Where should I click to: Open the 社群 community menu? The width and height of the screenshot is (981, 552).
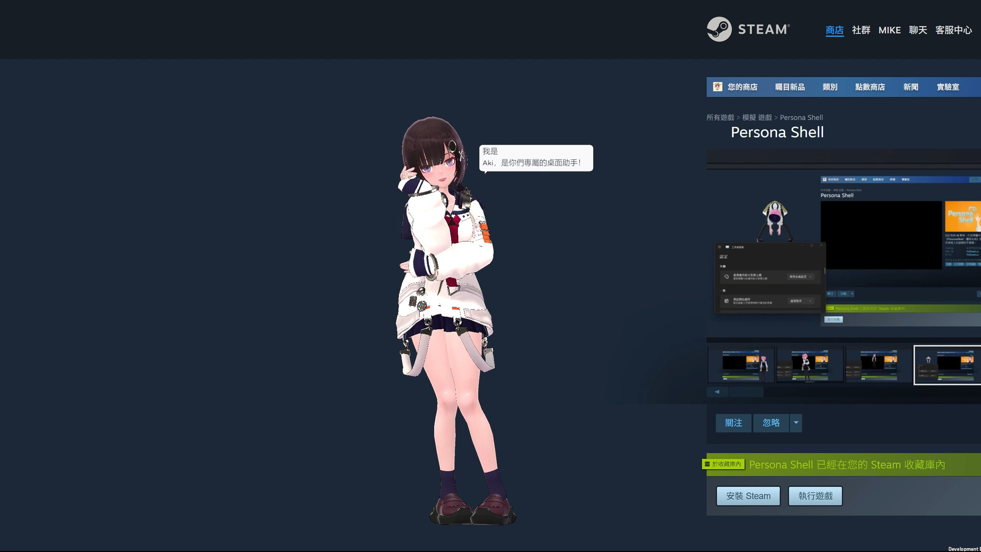pos(861,30)
